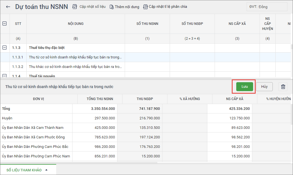
Task: Click the lower panel horizontal scrollbar
Action: pyautogui.click(x=79, y=162)
